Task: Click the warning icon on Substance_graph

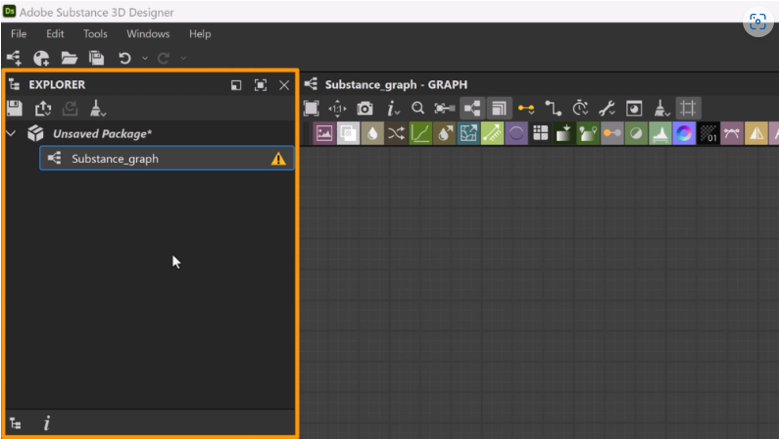Action: [278, 159]
